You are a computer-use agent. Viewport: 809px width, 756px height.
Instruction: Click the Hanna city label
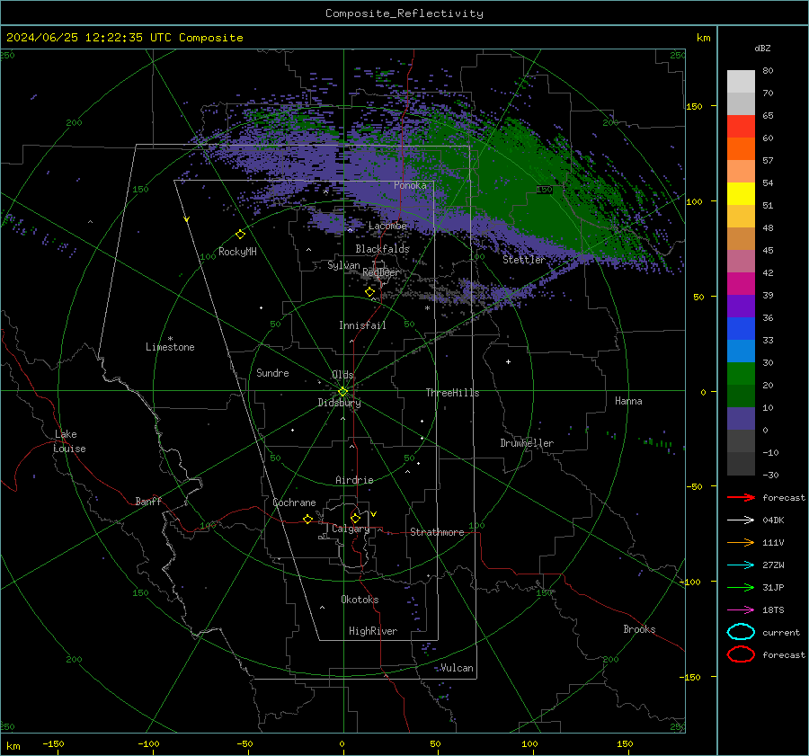(628, 401)
